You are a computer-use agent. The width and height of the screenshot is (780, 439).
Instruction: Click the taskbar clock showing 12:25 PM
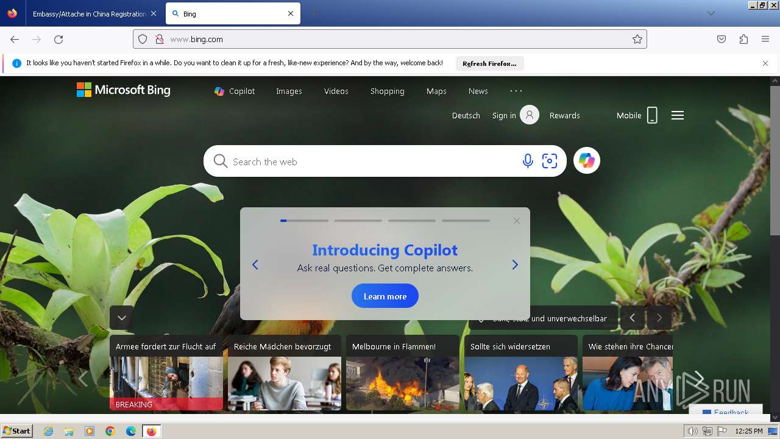point(749,431)
